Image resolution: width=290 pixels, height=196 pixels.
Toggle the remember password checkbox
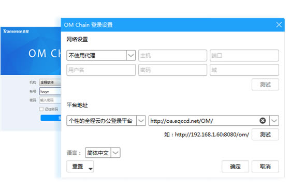(x=41, y=109)
